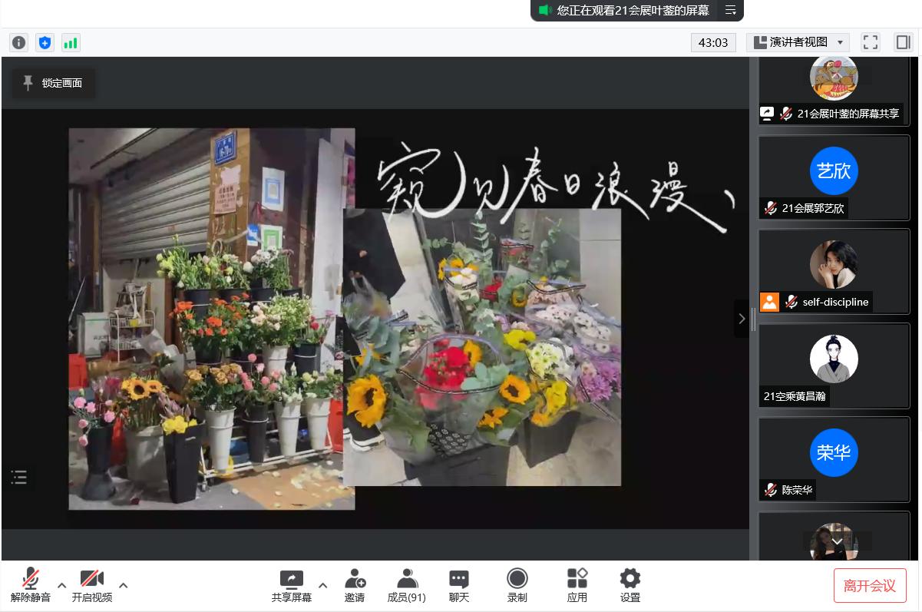Click the 锁定画面 pin button
This screenshot has width=922, height=612.
point(53,83)
